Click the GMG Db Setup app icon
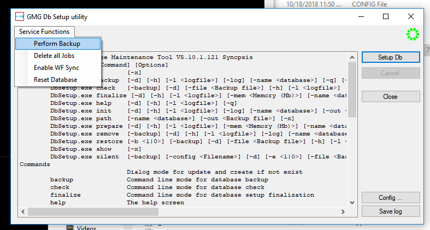Image resolution: width=430 pixels, height=230 pixels. [20, 17]
